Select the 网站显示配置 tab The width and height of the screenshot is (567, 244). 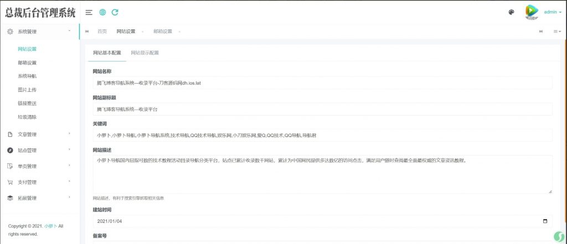(x=145, y=53)
